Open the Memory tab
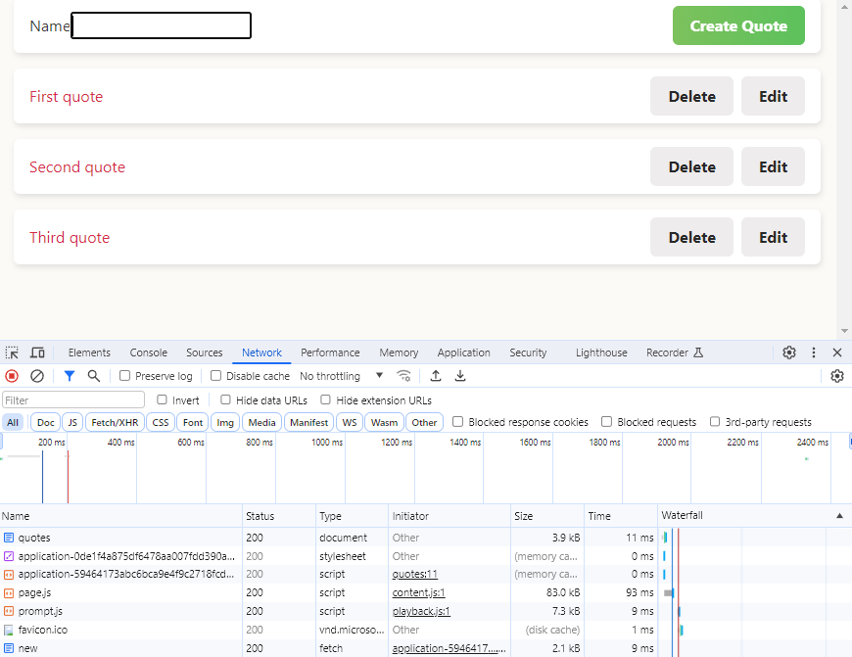 [x=399, y=352]
